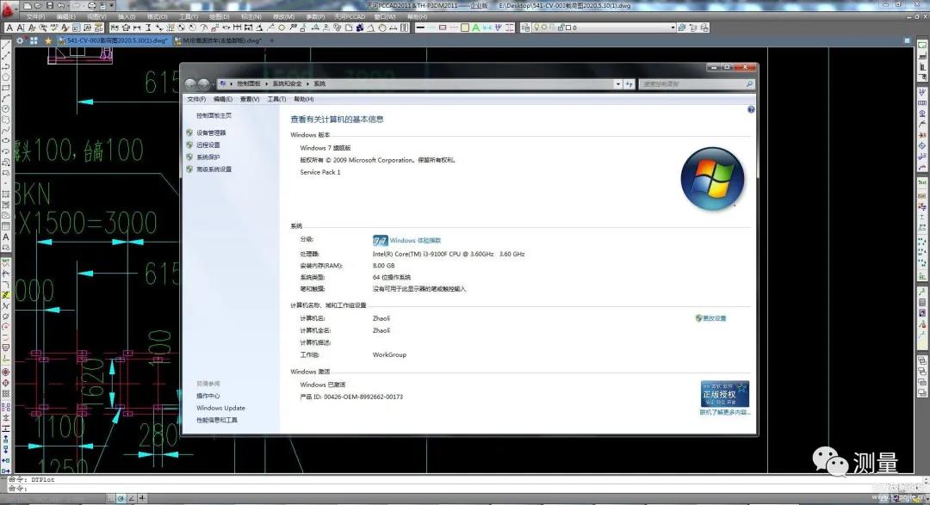Open Windows Update in the sidebar

click(220, 408)
